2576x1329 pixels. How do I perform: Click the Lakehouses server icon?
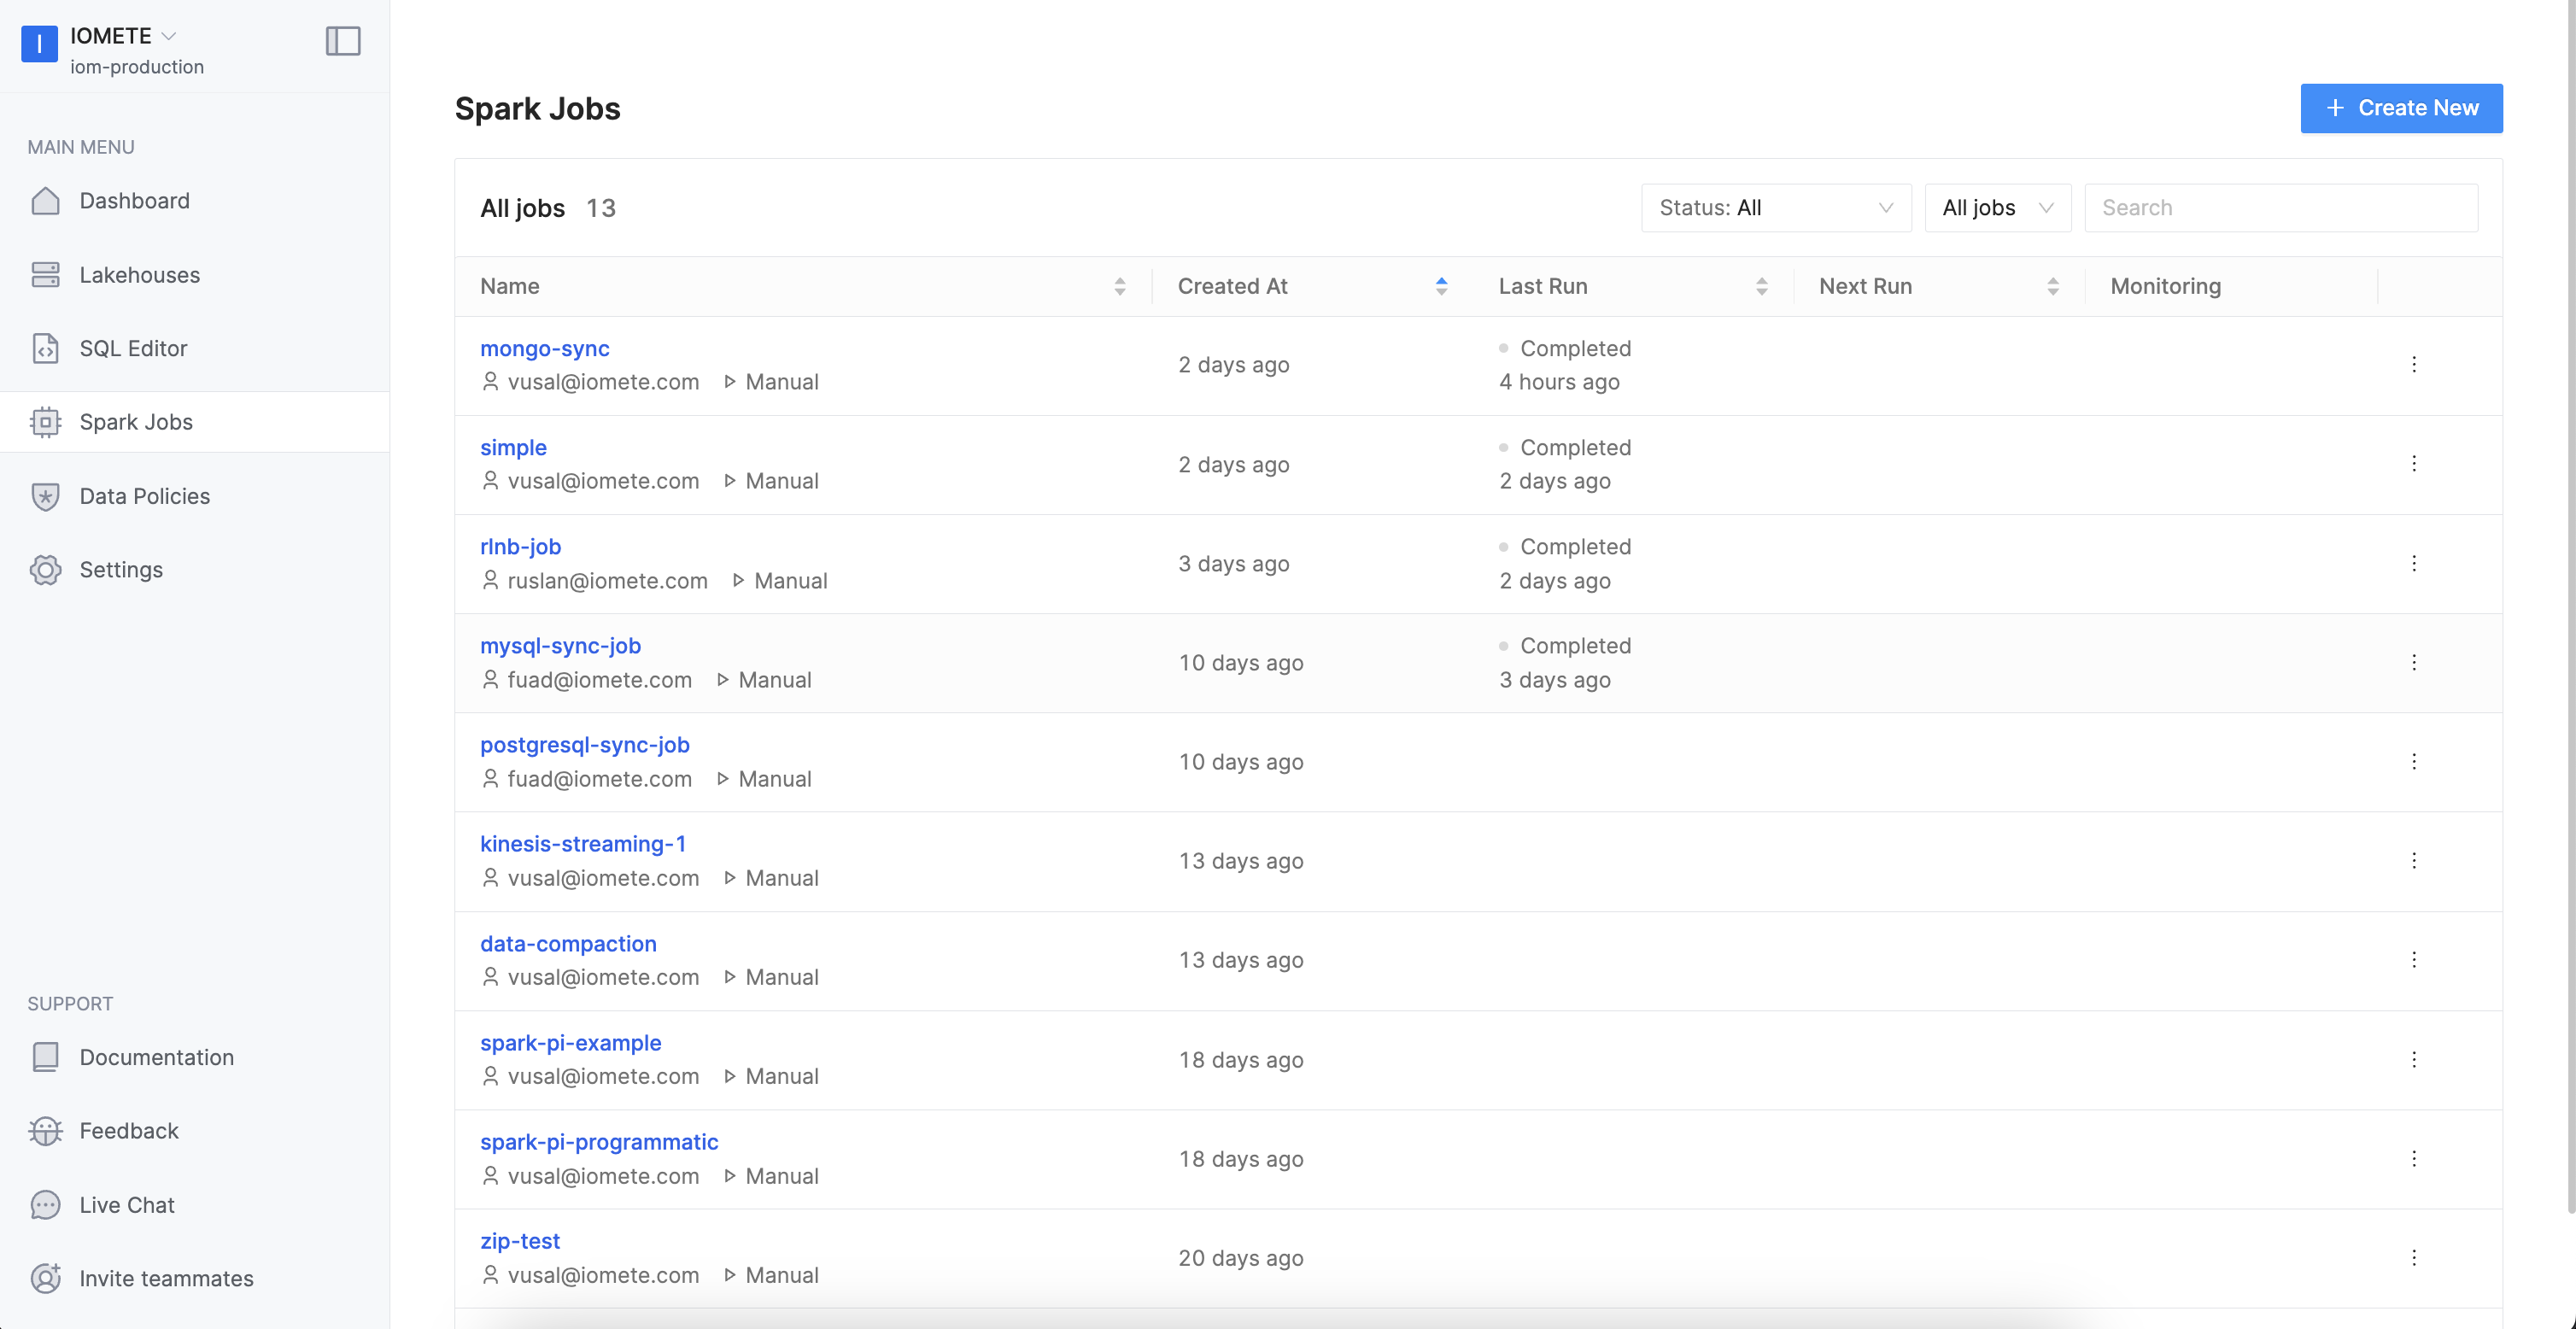pyautogui.click(x=45, y=275)
